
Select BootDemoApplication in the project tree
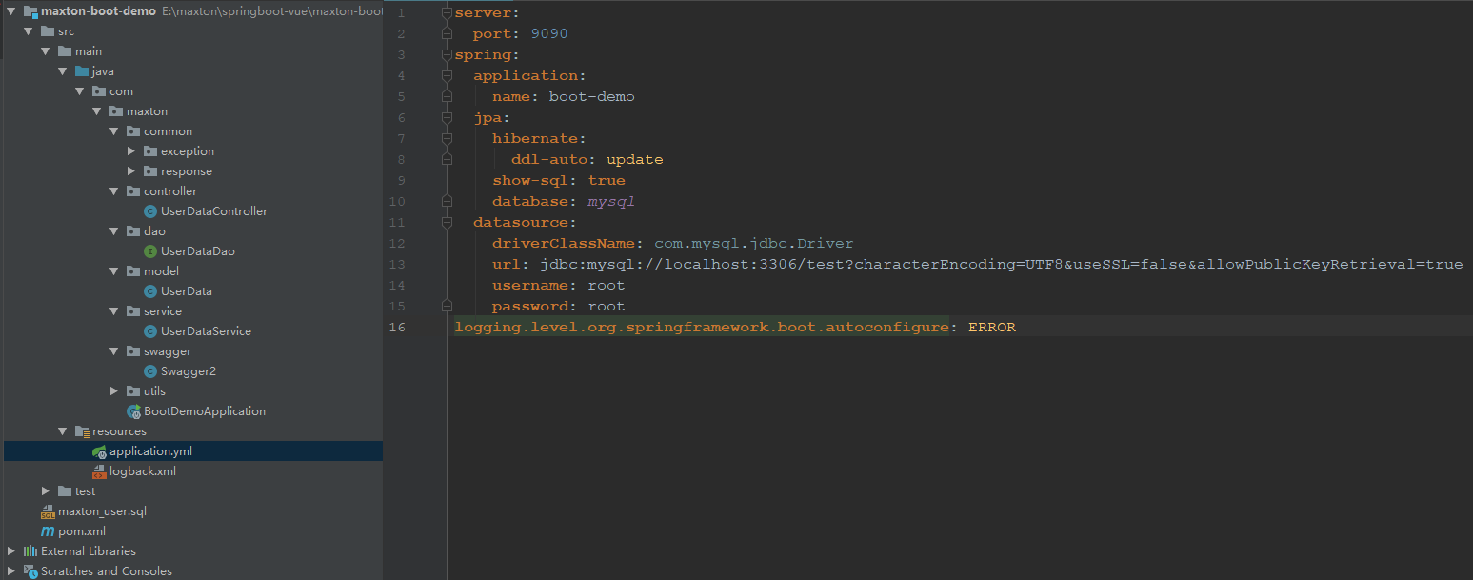(205, 411)
